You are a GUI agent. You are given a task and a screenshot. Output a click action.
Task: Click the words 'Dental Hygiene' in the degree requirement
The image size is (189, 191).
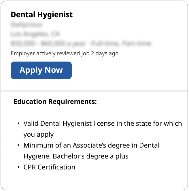[149, 145]
